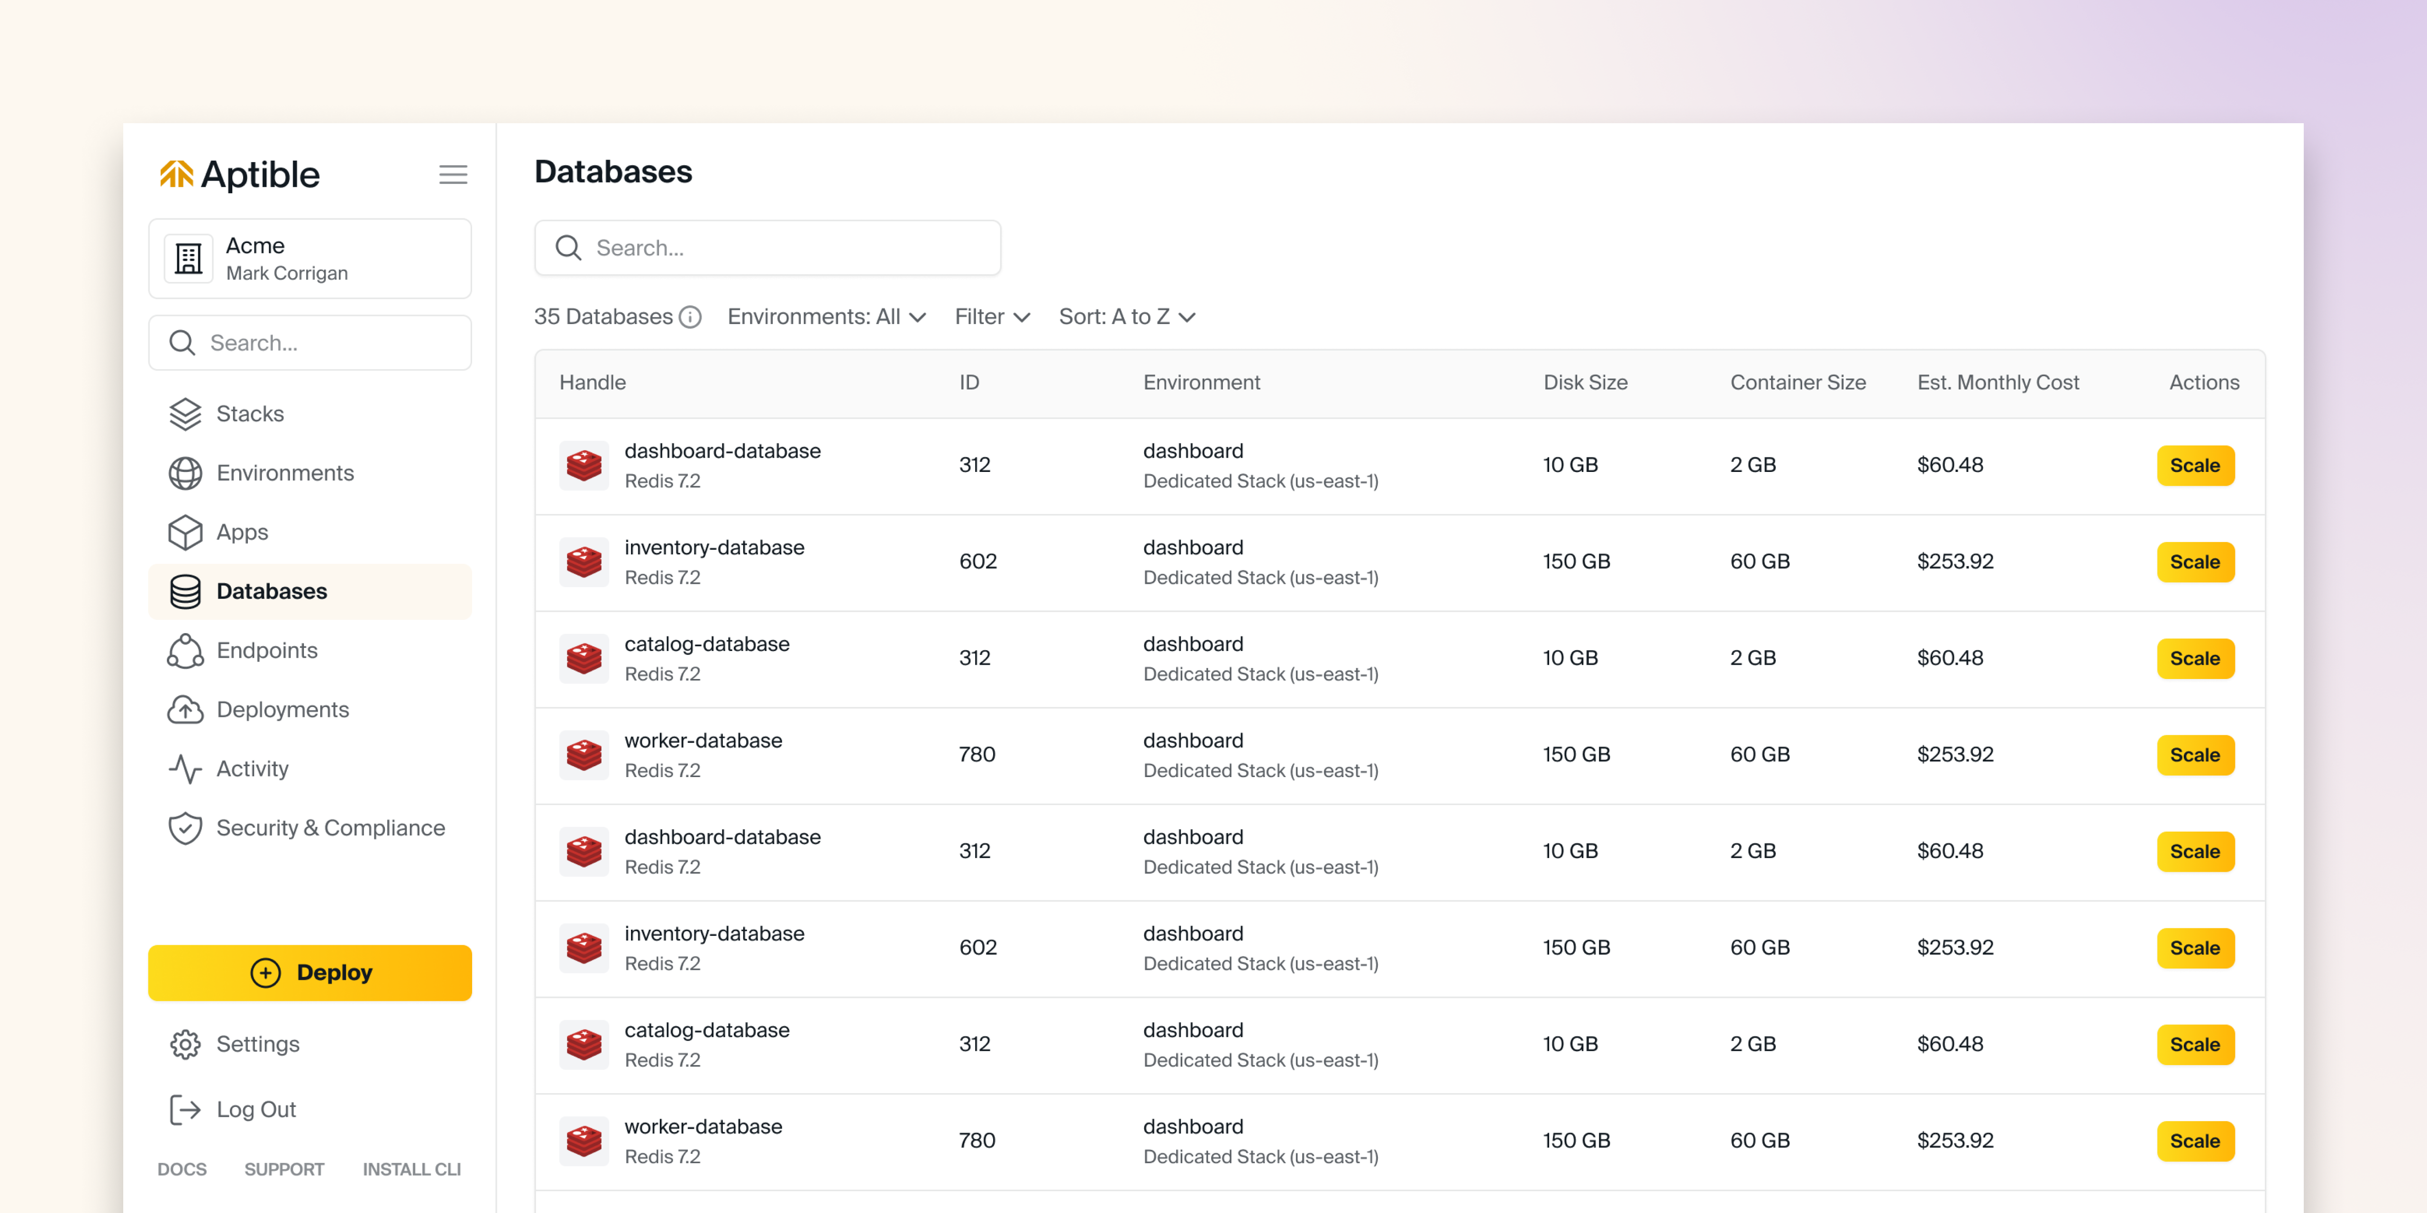Click the Stacks layers icon

click(x=185, y=414)
